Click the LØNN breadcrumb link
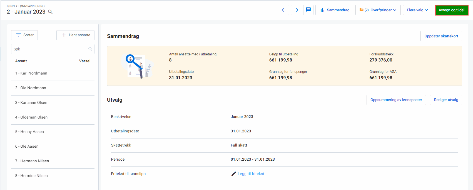Screen dimensions: 473x190 tap(11, 6)
